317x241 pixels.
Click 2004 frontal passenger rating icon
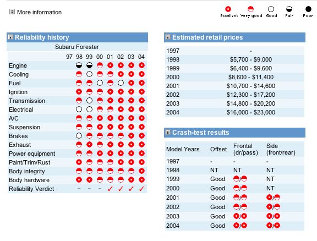pos(244,226)
